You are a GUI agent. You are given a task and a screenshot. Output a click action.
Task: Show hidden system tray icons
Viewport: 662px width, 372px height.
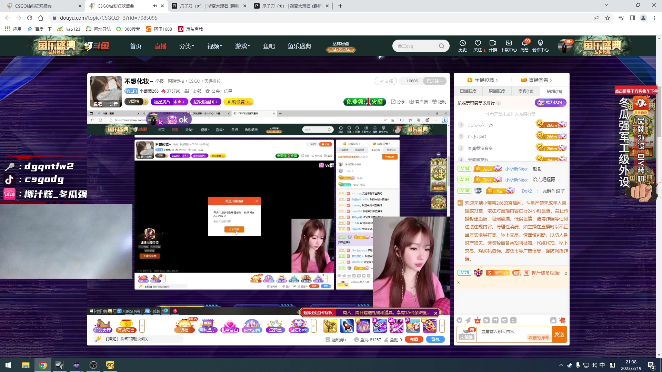561,365
